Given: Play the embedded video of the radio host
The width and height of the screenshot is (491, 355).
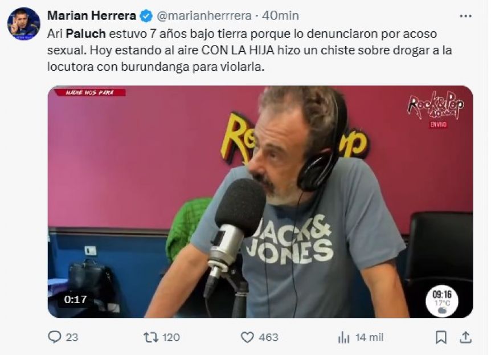Looking at the screenshot, I should [x=260, y=202].
